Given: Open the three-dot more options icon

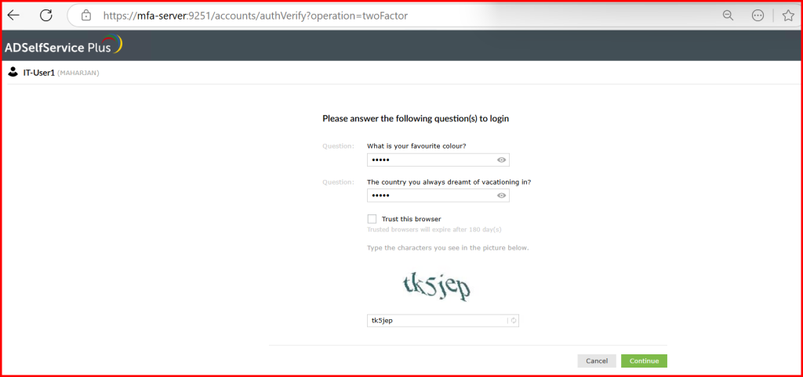Looking at the screenshot, I should point(758,16).
